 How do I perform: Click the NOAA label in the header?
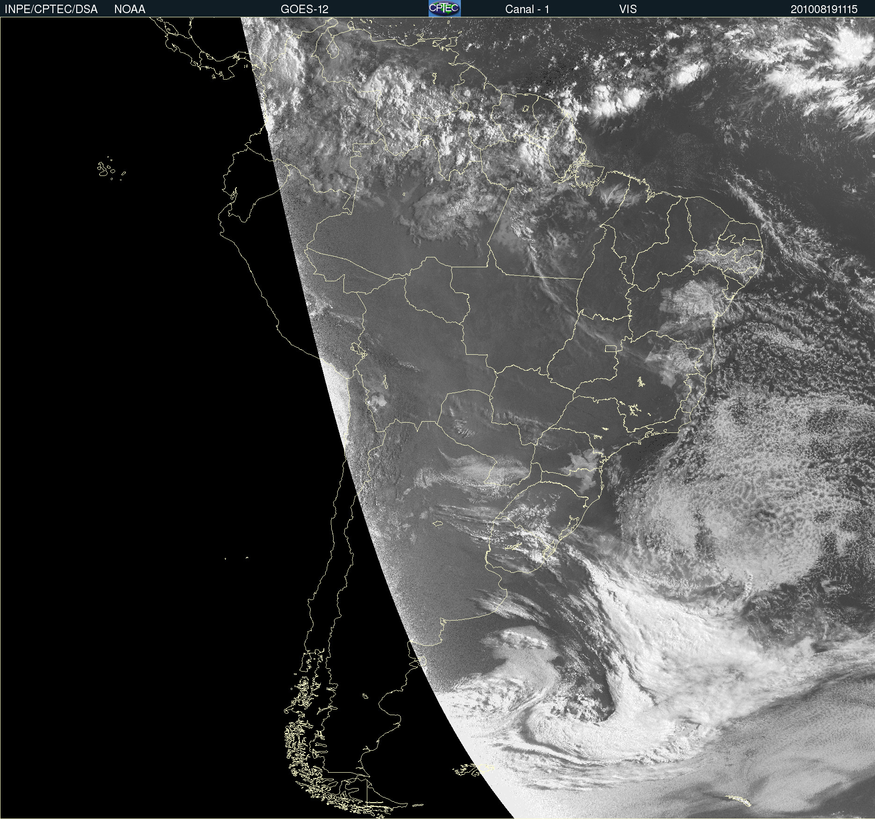[x=130, y=9]
